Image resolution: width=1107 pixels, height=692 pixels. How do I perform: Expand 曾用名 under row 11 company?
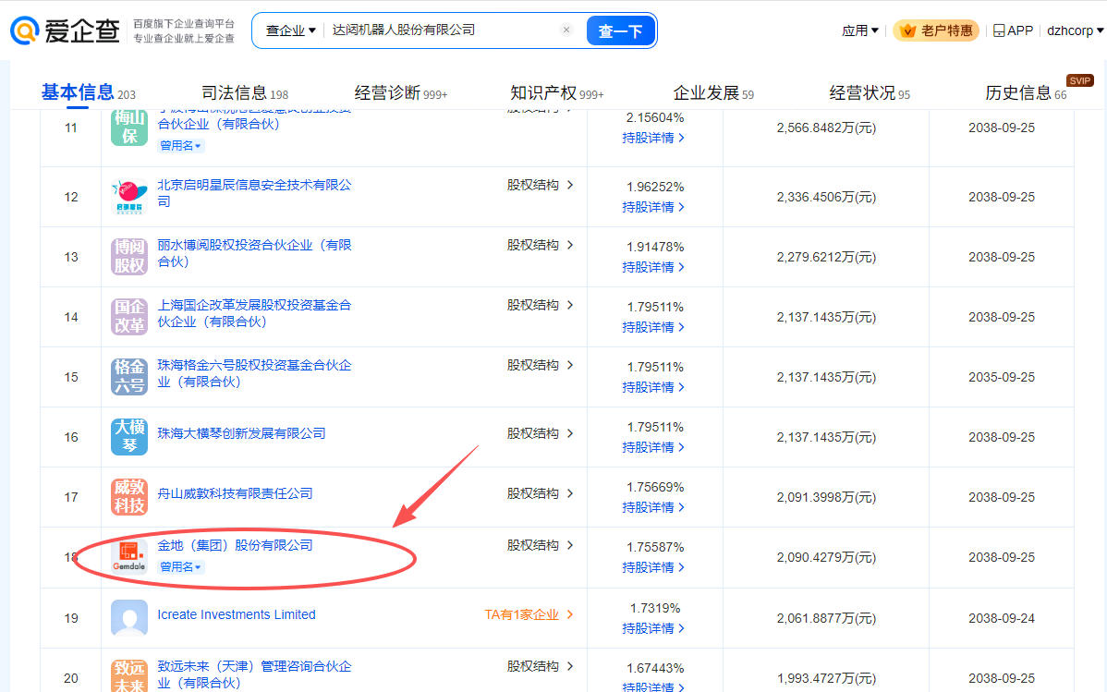(180, 145)
